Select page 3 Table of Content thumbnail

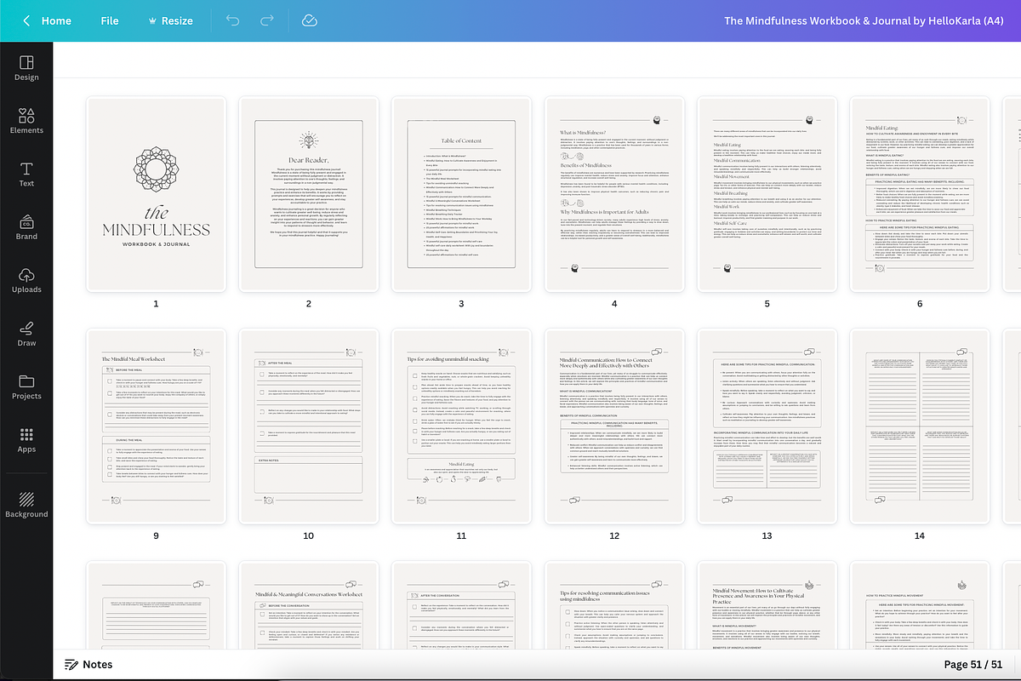point(461,194)
